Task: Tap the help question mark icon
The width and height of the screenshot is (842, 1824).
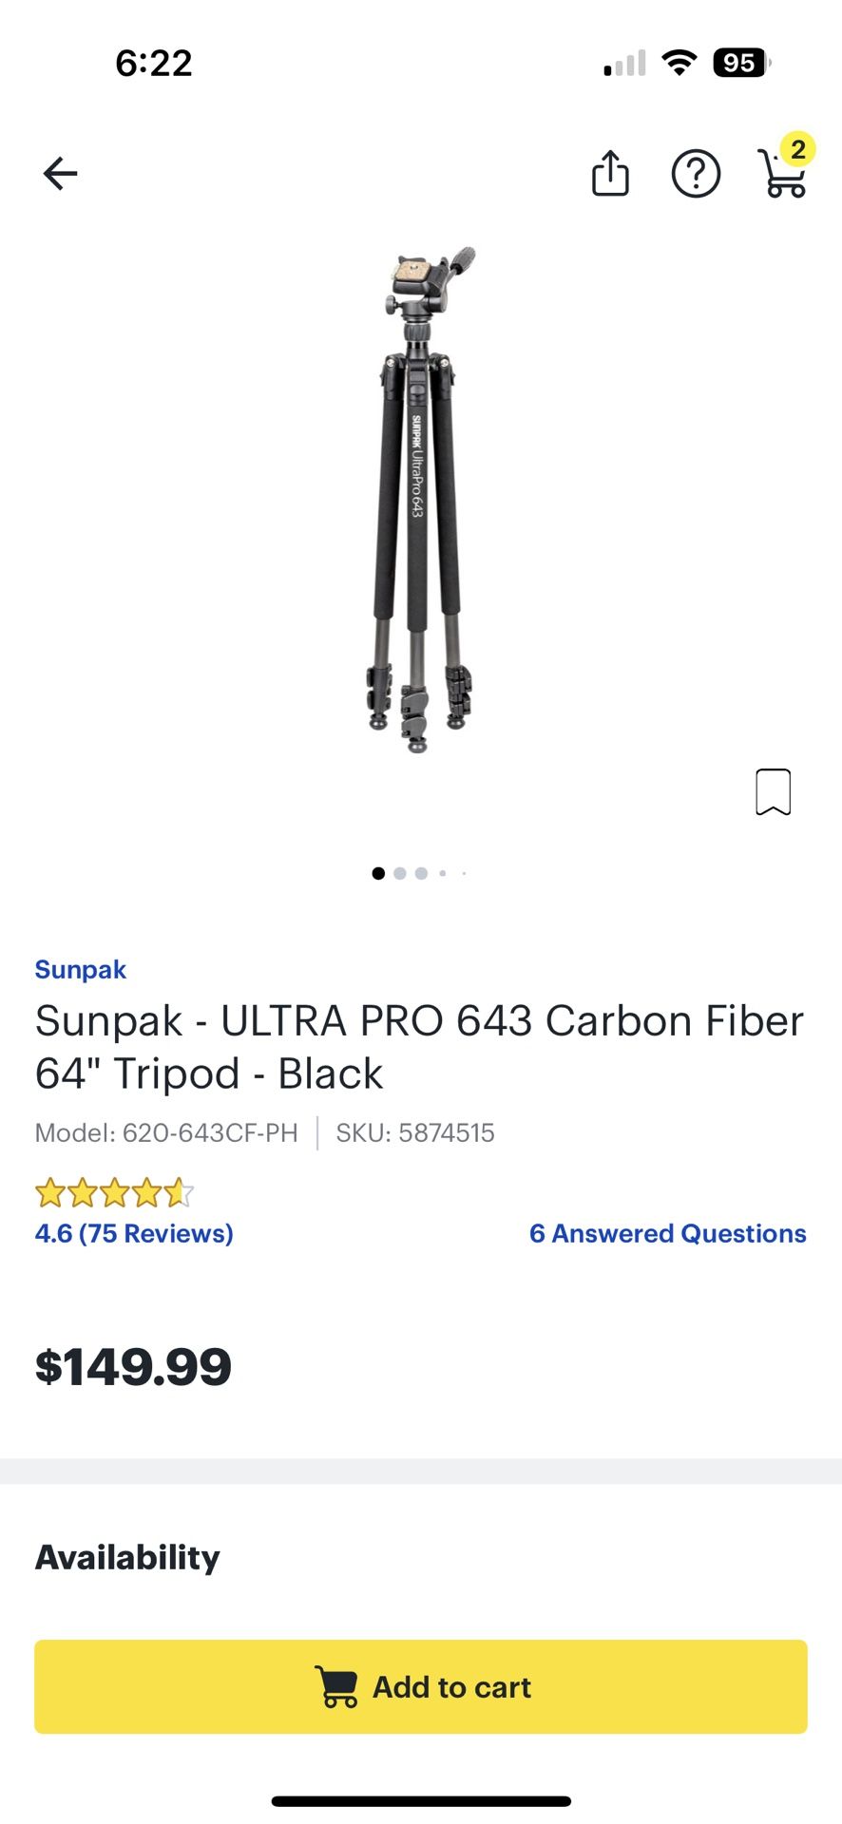Action: point(696,174)
